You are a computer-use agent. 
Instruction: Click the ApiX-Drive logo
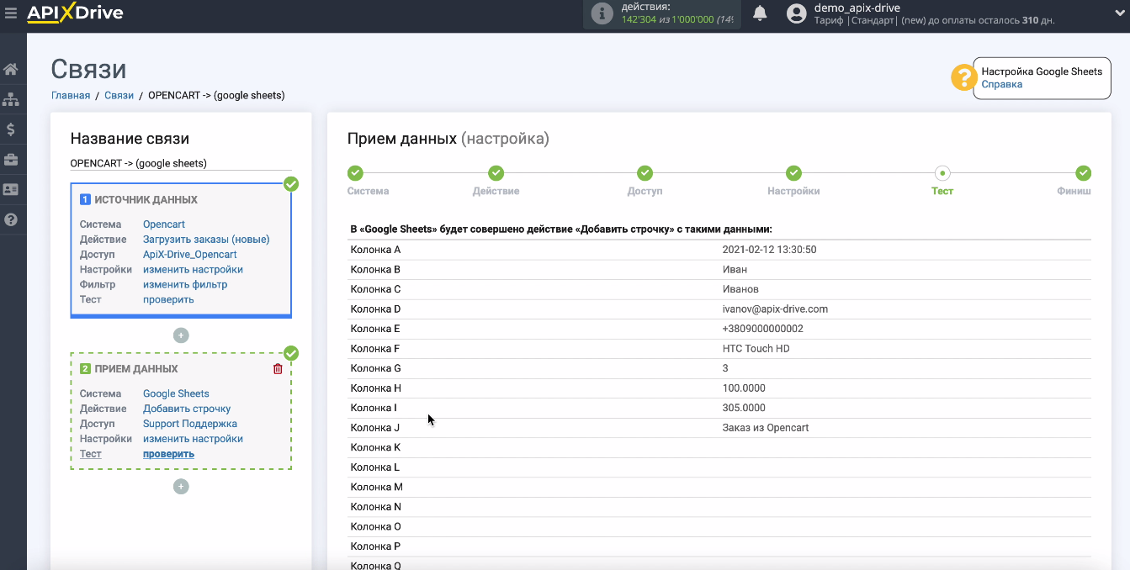coord(75,13)
